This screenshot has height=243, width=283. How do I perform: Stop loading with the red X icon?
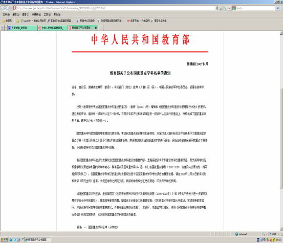pyautogui.click(x=230, y=8)
